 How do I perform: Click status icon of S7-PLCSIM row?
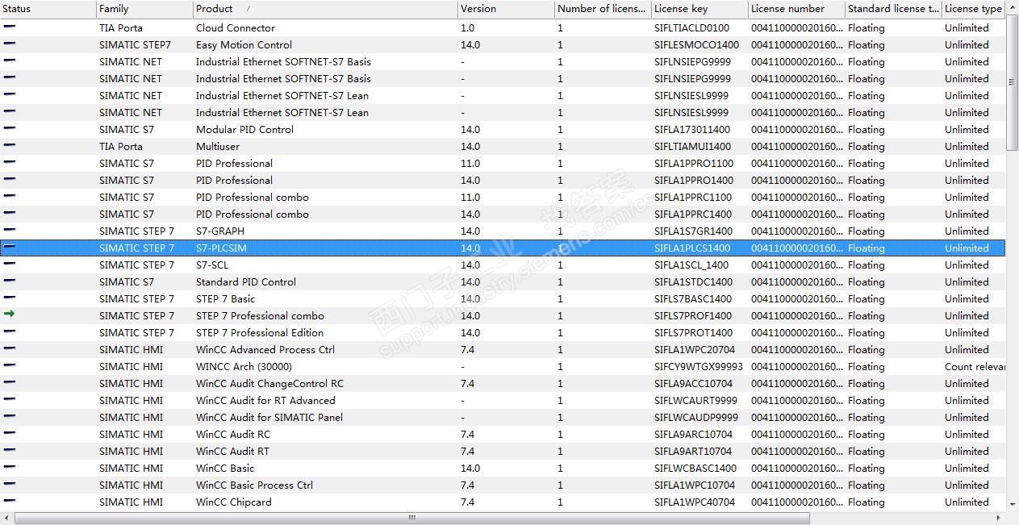click(10, 247)
